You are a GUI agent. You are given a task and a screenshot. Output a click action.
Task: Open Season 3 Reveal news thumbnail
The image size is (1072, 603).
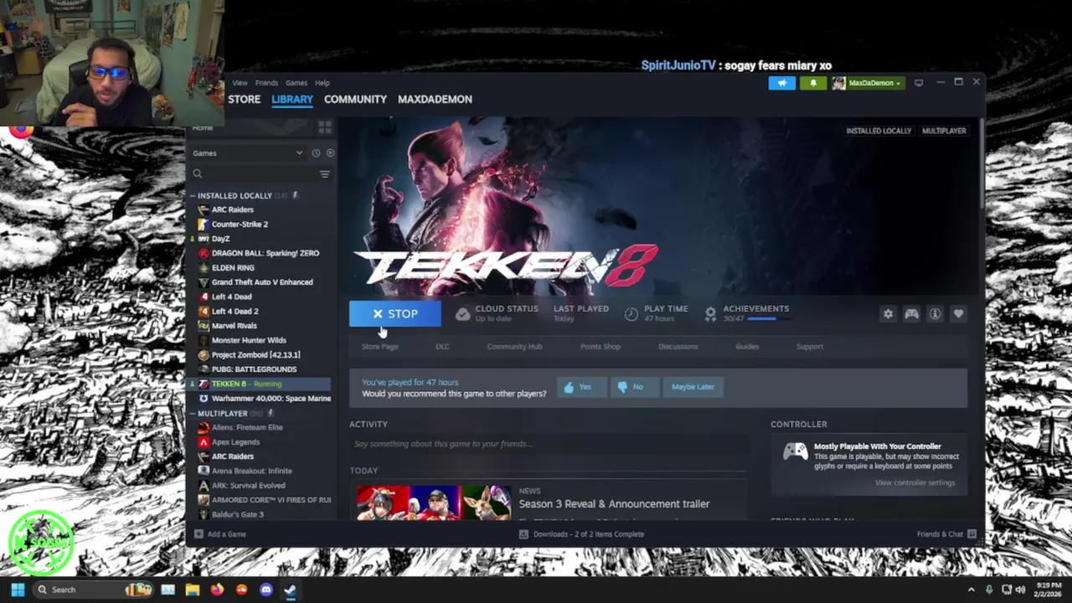[433, 502]
